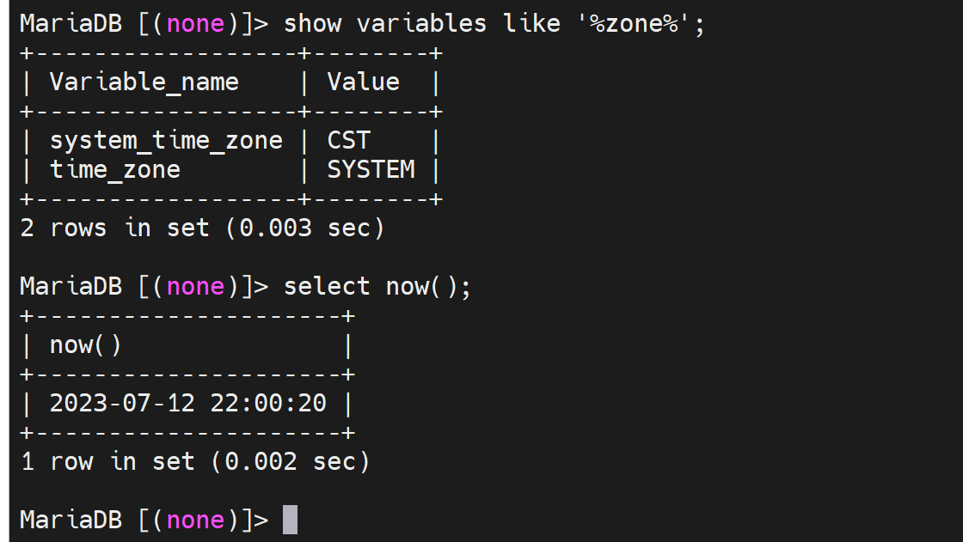
Task: Click the SYSTEM value cell
Action: coord(371,169)
